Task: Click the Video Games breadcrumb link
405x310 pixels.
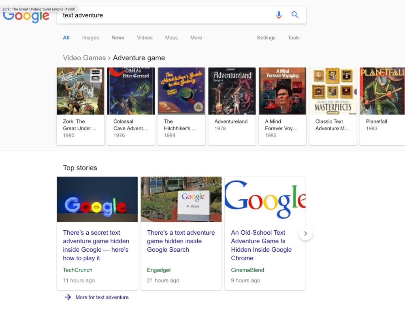Action: pyautogui.click(x=84, y=58)
